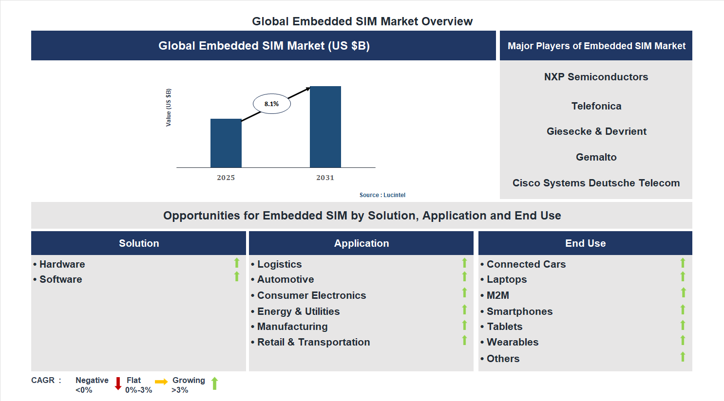Select the red Negative CAGR arrow in legend
This screenshot has width=724, height=401.
[117, 383]
